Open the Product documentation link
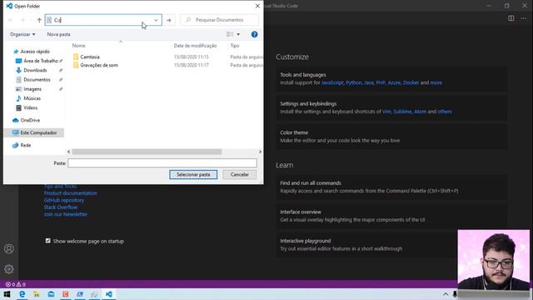Image resolution: width=533 pixels, height=300 pixels. [70, 193]
